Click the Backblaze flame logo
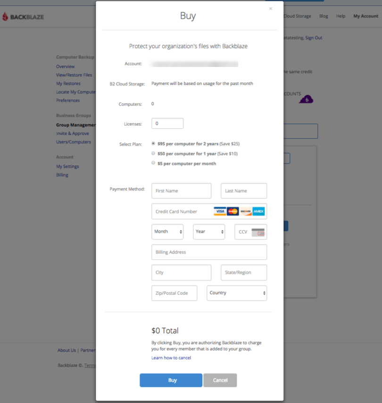The image size is (382, 403). (5, 16)
